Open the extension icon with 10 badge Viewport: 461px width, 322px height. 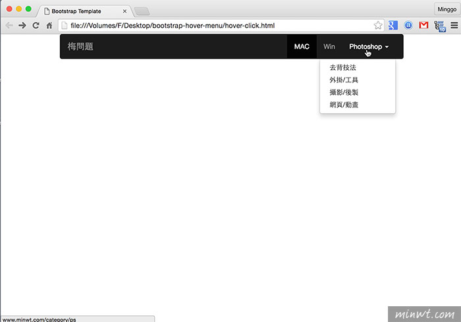coord(439,26)
